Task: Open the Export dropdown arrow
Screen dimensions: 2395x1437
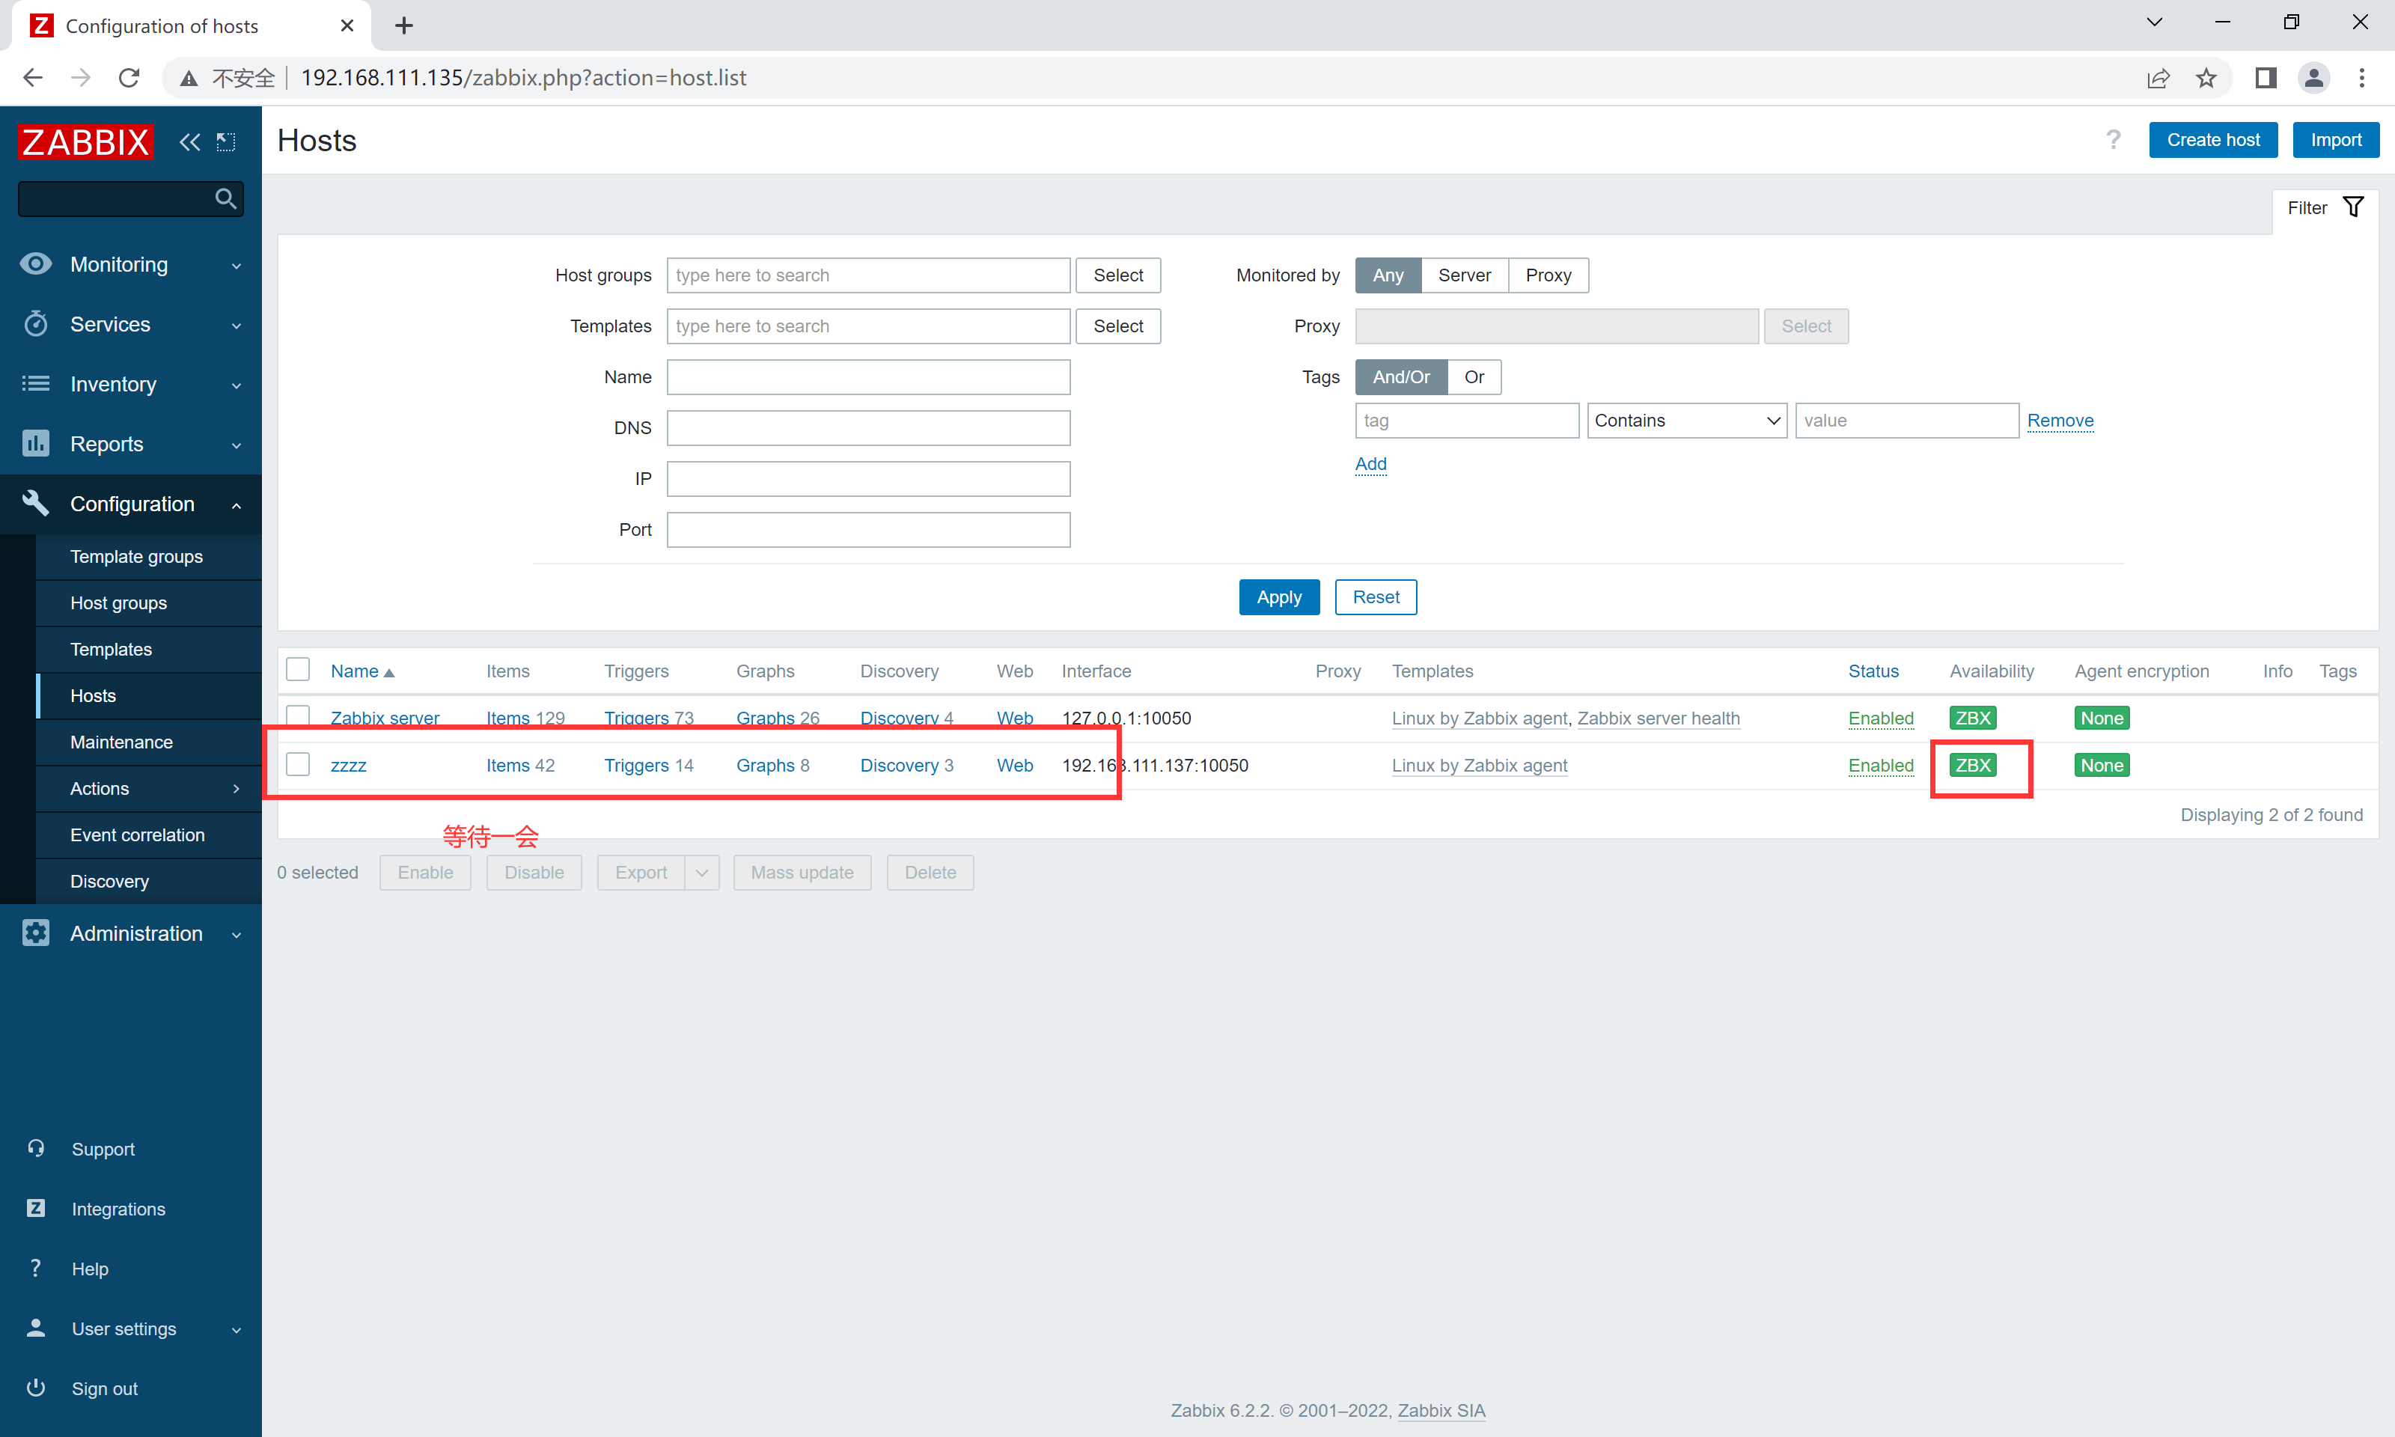Action: pos(702,873)
